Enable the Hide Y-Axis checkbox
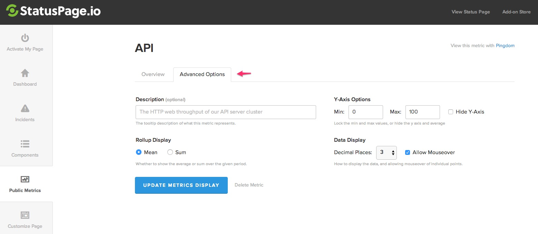The height and width of the screenshot is (234, 538). click(451, 112)
